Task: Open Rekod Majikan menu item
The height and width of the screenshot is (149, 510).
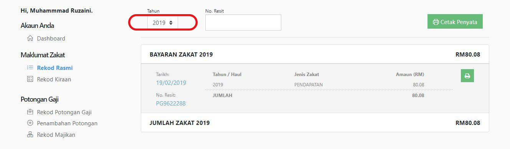Action: (56, 134)
